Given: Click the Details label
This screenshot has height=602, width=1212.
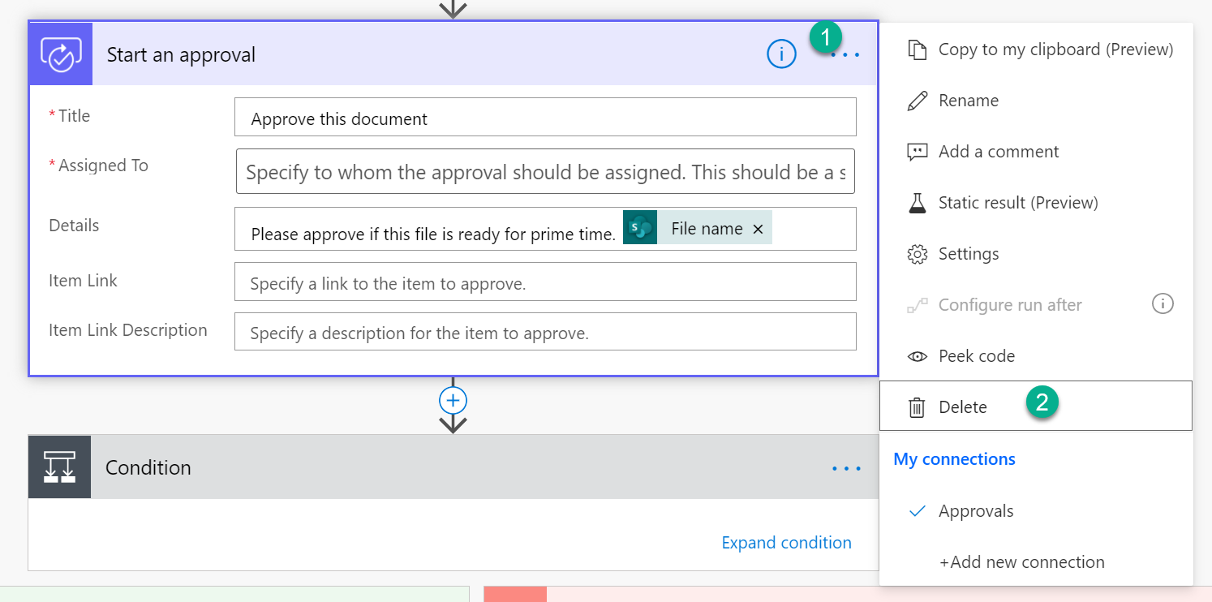Looking at the screenshot, I should tap(74, 226).
